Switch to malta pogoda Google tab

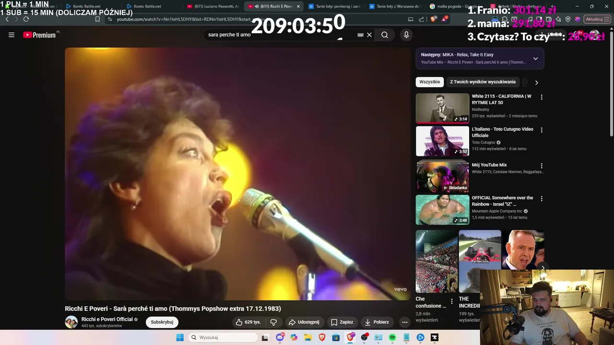(x=455, y=6)
